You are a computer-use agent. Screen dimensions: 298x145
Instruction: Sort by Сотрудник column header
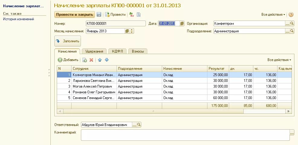[x=94, y=69]
